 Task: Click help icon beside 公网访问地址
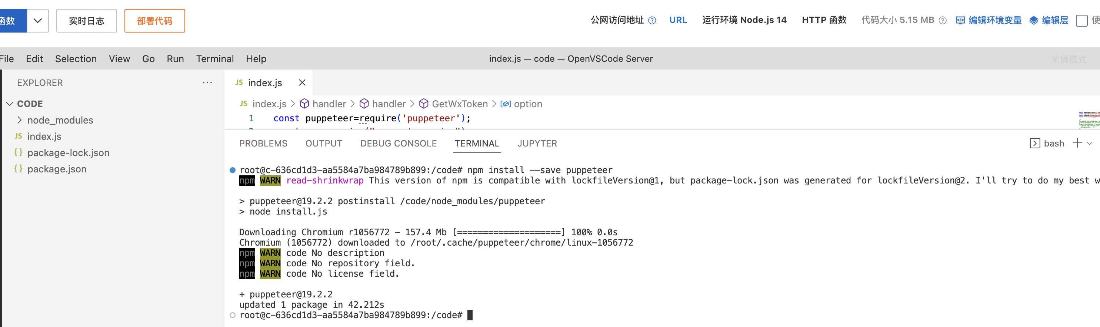coord(651,20)
